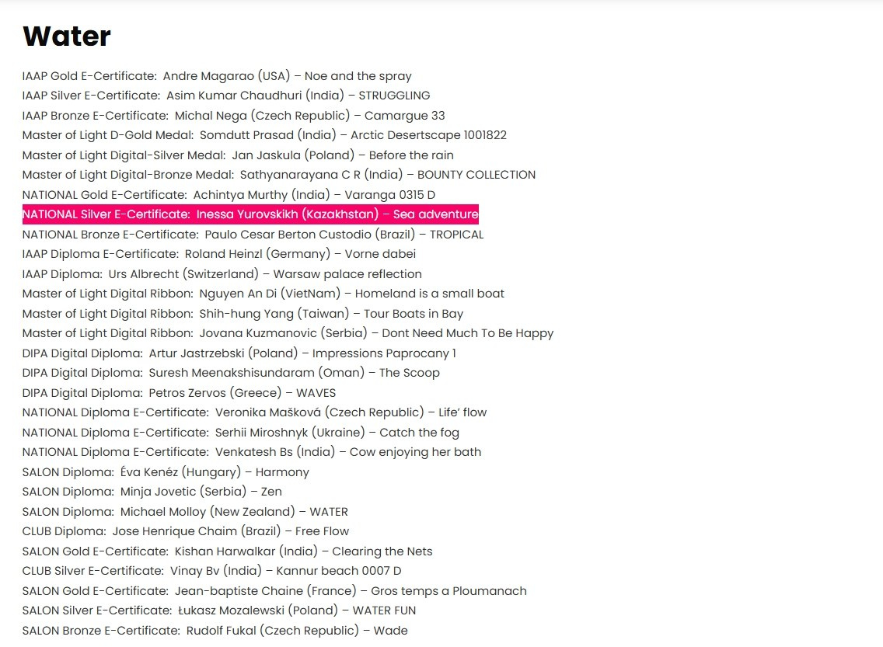The width and height of the screenshot is (883, 647).
Task: Click the Sathyanarayana C R BOUNTY COLLECTION entry
Action: point(278,175)
